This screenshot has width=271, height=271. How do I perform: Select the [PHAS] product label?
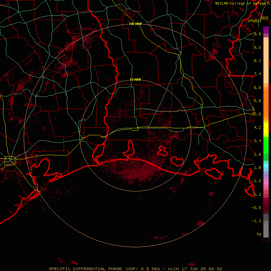pyautogui.click(x=254, y=21)
